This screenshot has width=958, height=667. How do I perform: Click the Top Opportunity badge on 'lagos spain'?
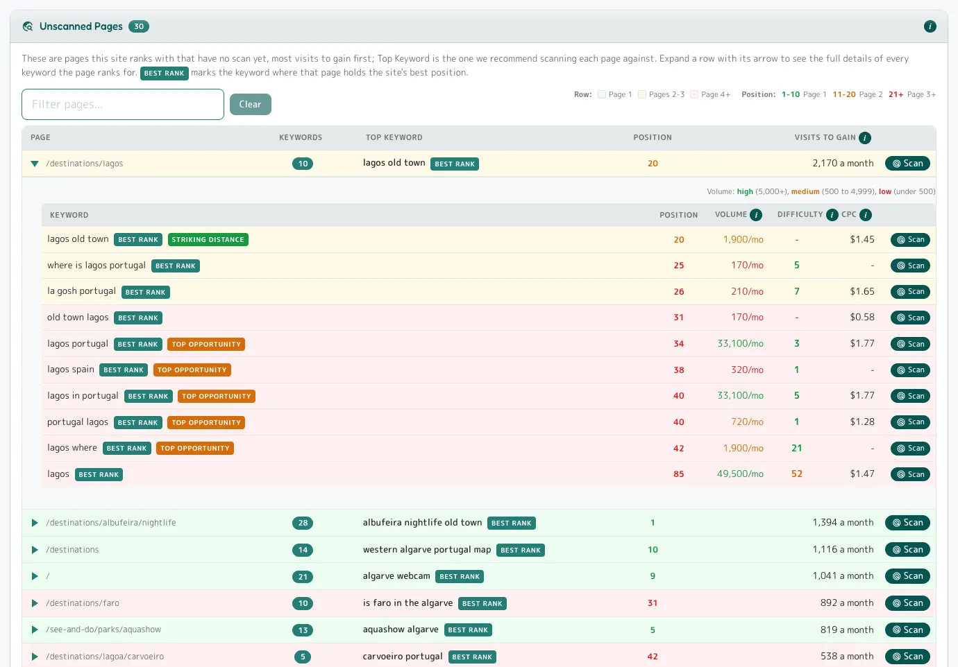click(x=192, y=370)
